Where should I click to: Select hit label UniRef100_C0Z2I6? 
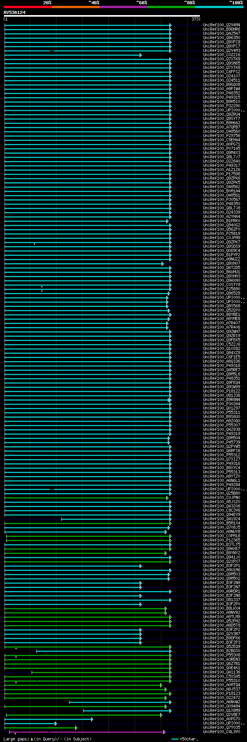coord(222,55)
